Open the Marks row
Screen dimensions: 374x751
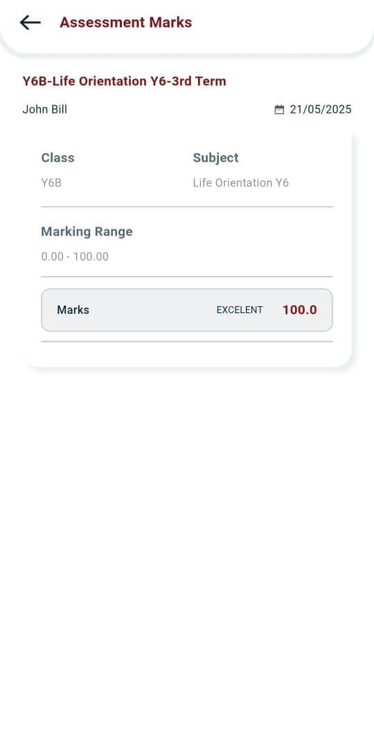(x=187, y=310)
